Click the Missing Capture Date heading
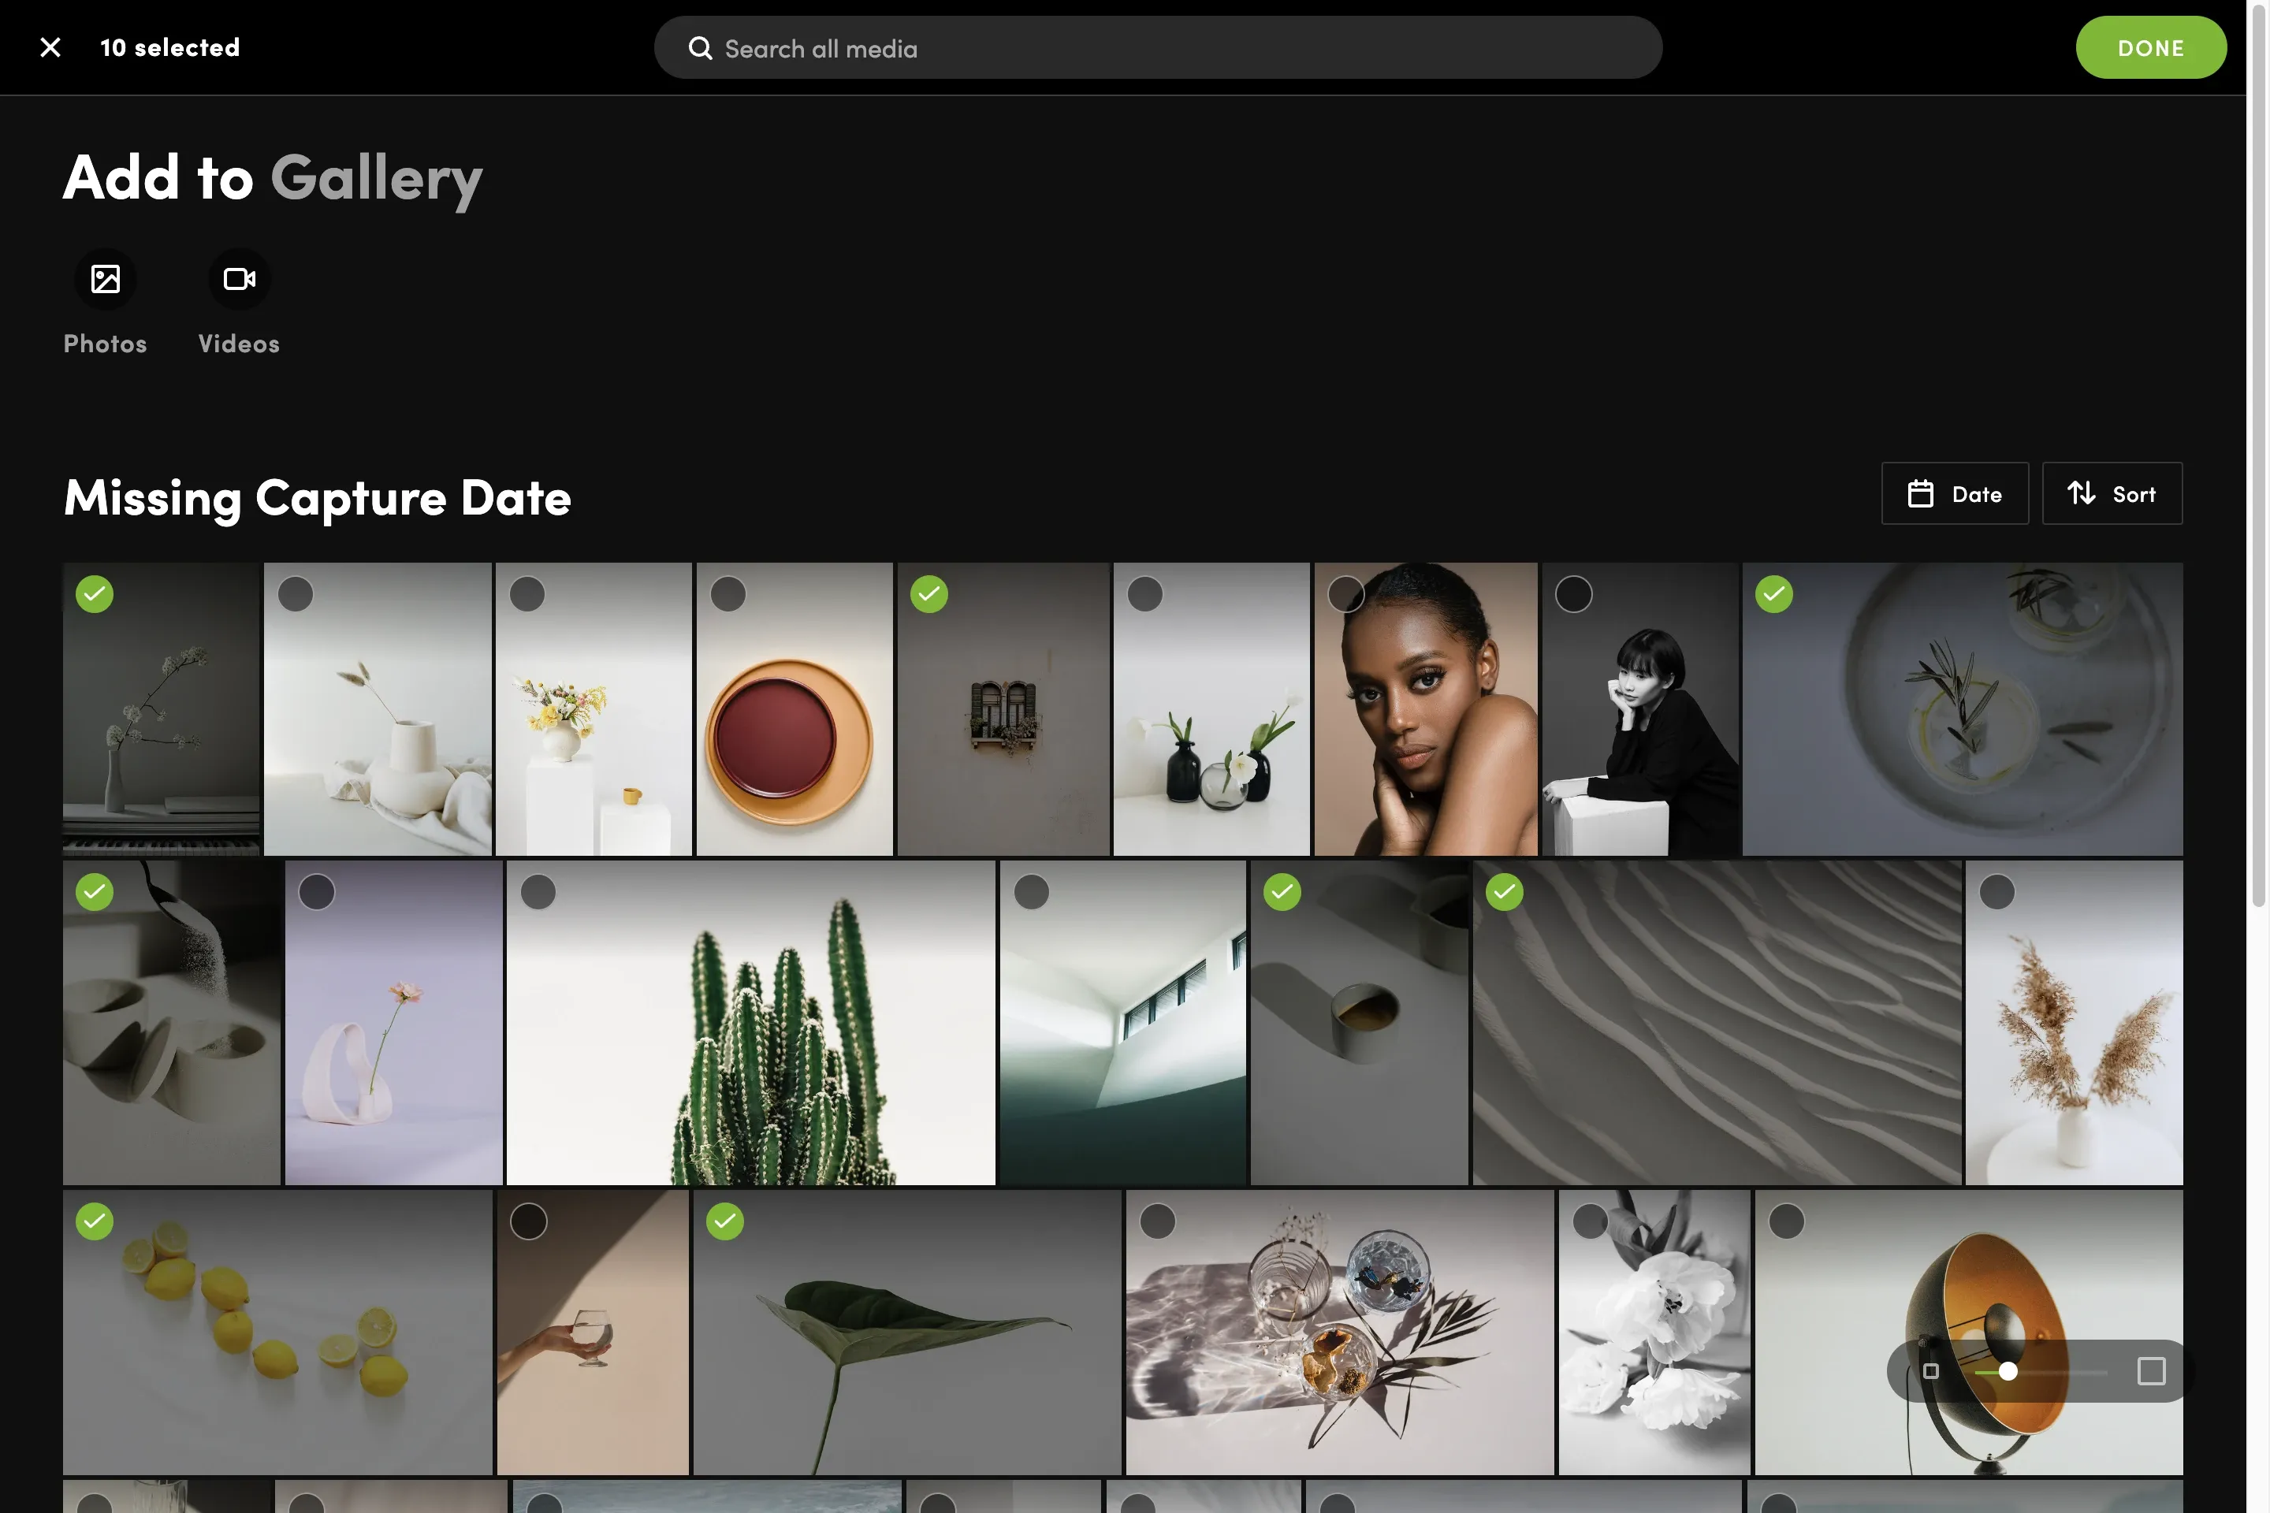Screen dimensions: 2270x1513 [x=318, y=498]
